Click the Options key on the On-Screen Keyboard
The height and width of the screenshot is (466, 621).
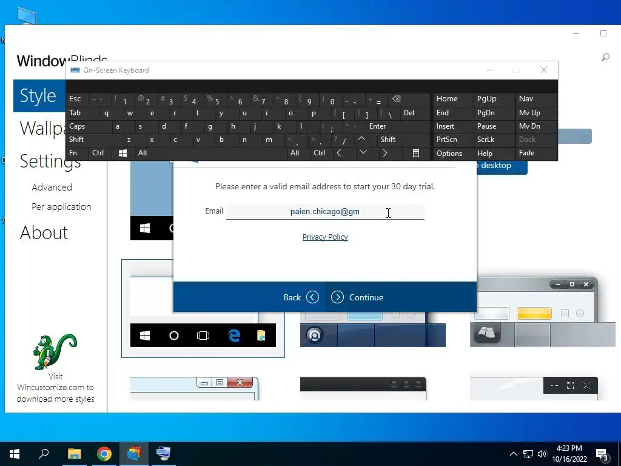click(452, 153)
